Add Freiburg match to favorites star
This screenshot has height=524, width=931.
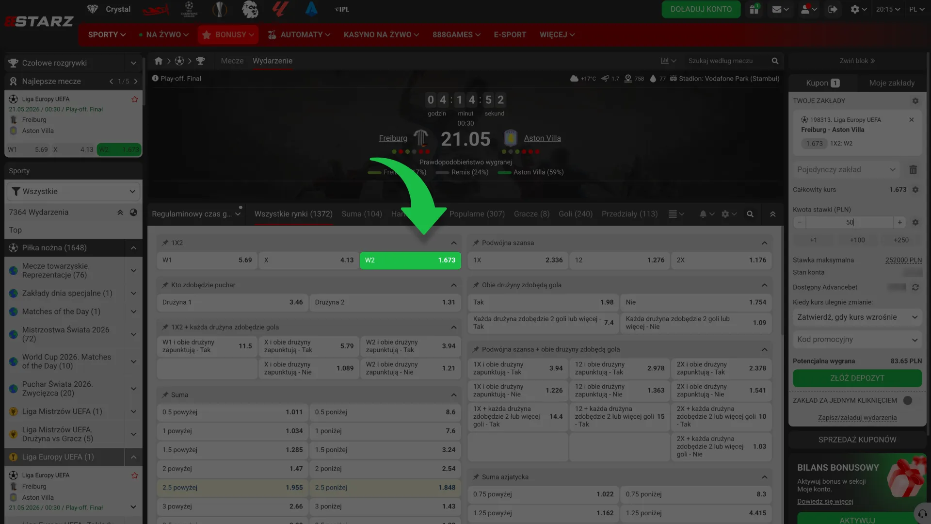point(135,99)
